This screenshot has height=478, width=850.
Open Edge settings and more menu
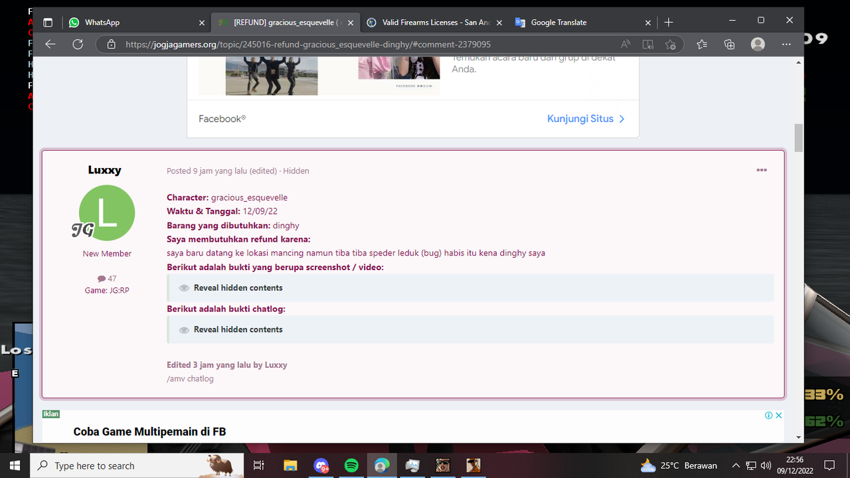click(786, 44)
